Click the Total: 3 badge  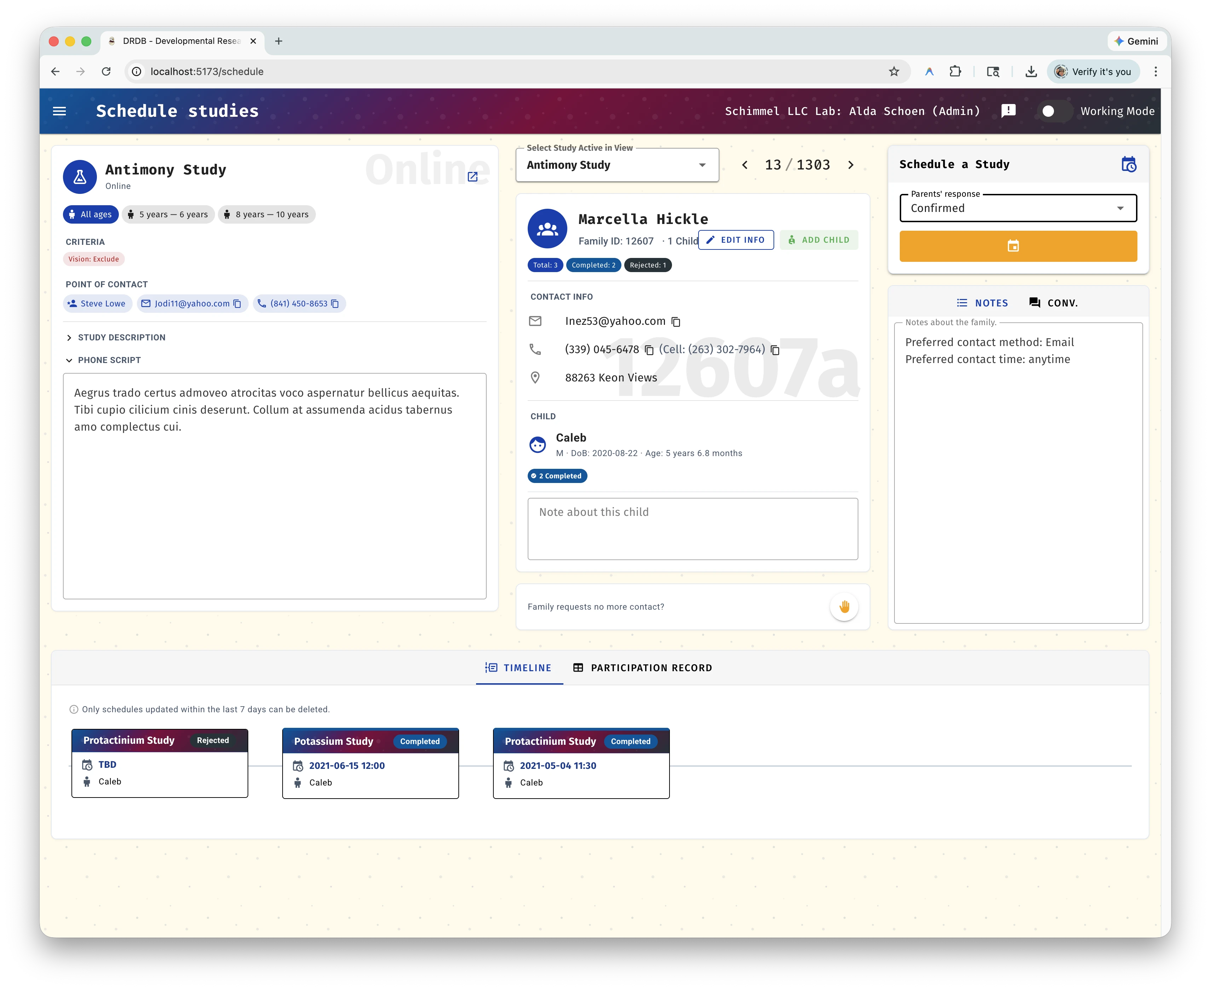(545, 265)
